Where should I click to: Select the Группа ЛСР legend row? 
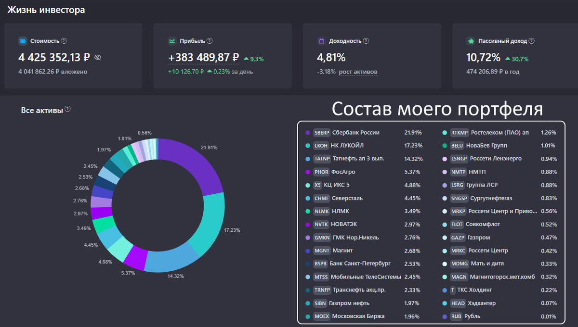pos(500,185)
